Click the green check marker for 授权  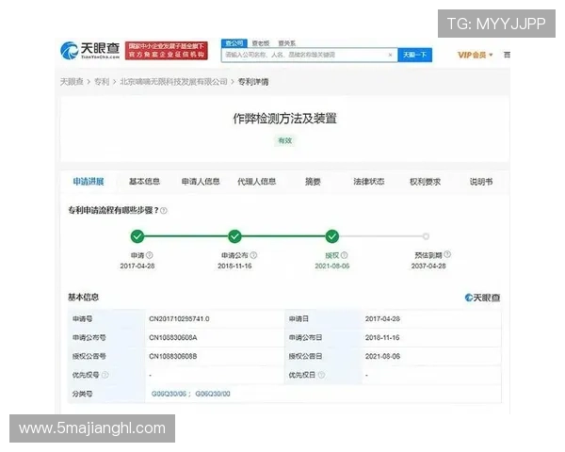click(x=331, y=236)
